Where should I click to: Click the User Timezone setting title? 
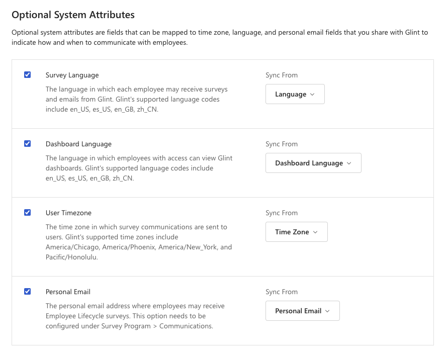tap(68, 212)
